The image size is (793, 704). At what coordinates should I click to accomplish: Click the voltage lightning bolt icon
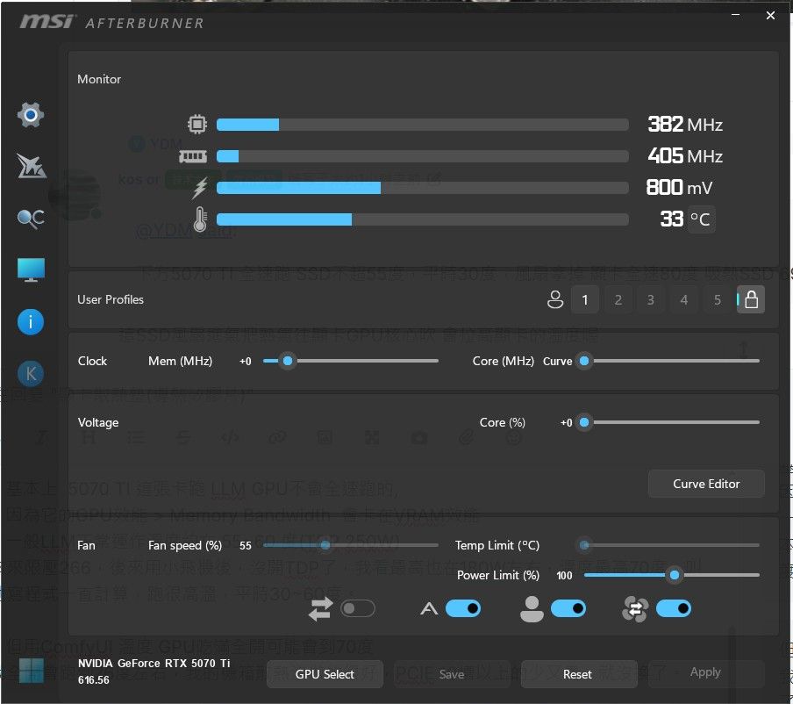click(200, 188)
